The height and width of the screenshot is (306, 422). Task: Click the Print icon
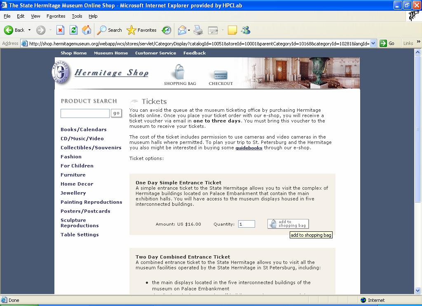pyautogui.click(x=198, y=30)
